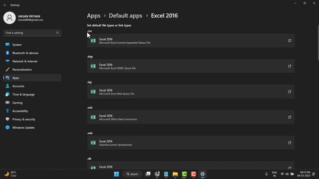Go to Apps breadcrumb

[94, 15]
